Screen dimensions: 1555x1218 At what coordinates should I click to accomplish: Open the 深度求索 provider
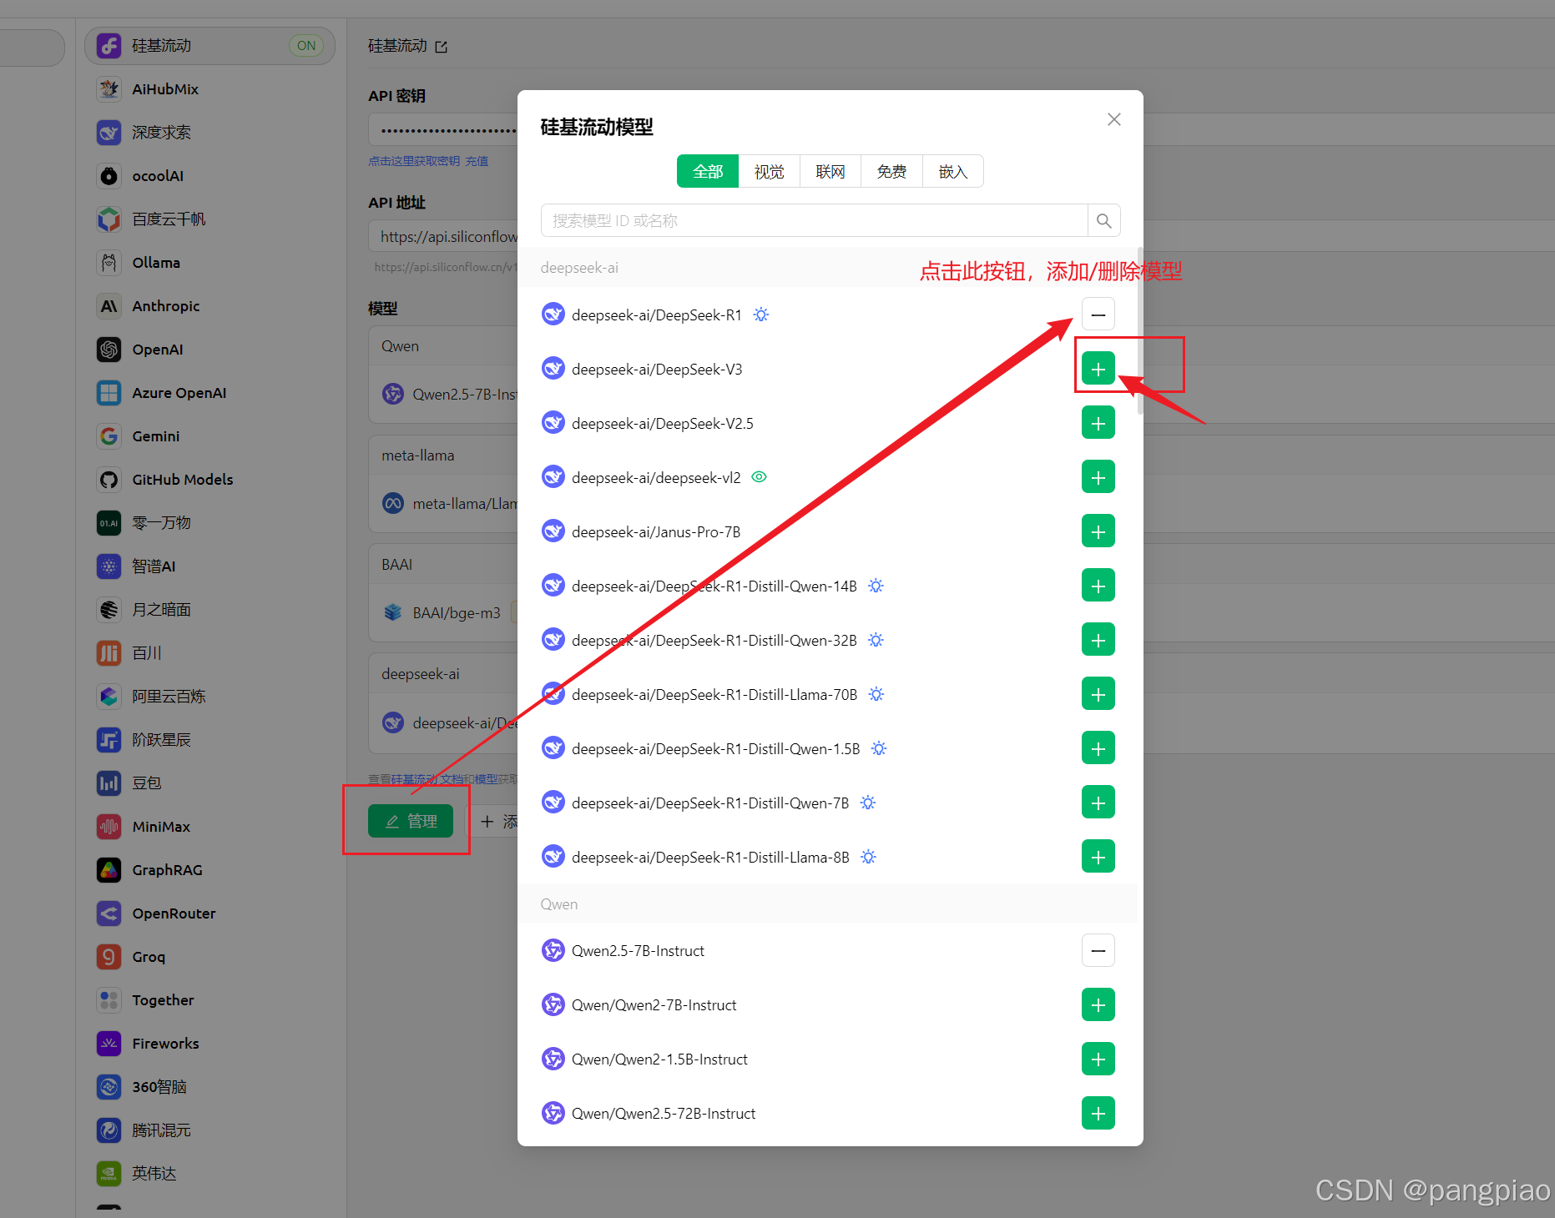[209, 133]
